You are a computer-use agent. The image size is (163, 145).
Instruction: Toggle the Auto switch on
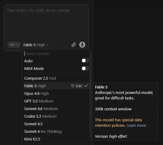[x=85, y=61]
